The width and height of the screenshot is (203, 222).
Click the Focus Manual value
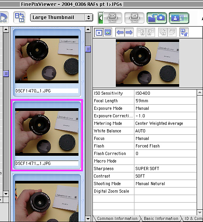165,138
